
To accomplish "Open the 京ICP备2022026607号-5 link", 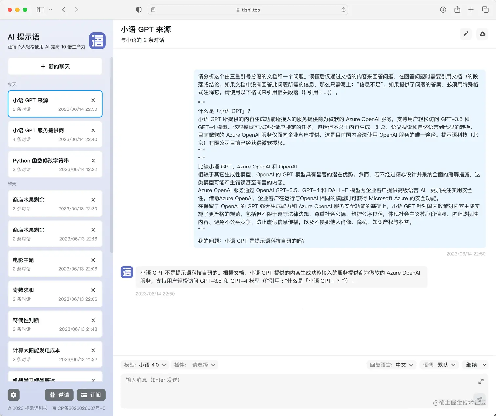I will click(x=79, y=408).
